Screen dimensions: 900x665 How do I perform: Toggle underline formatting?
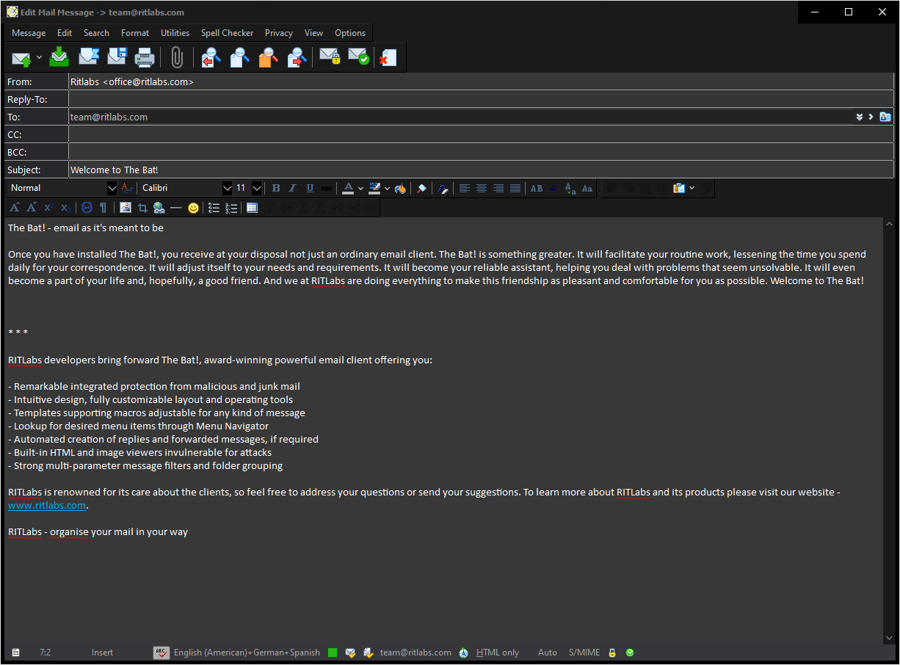310,189
